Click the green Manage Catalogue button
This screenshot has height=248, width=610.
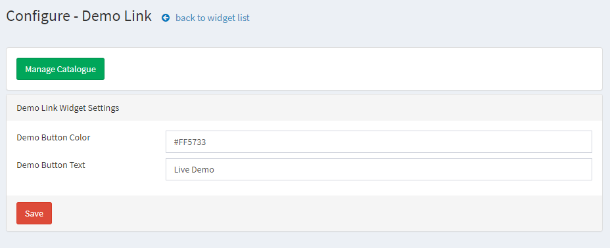[60, 69]
